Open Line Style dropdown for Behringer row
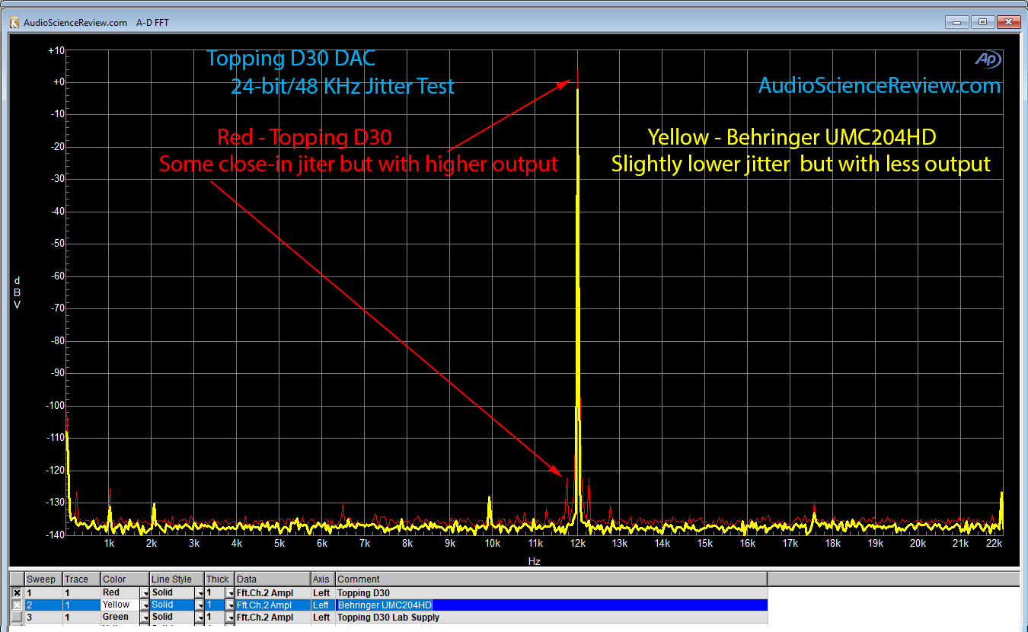 click(200, 605)
